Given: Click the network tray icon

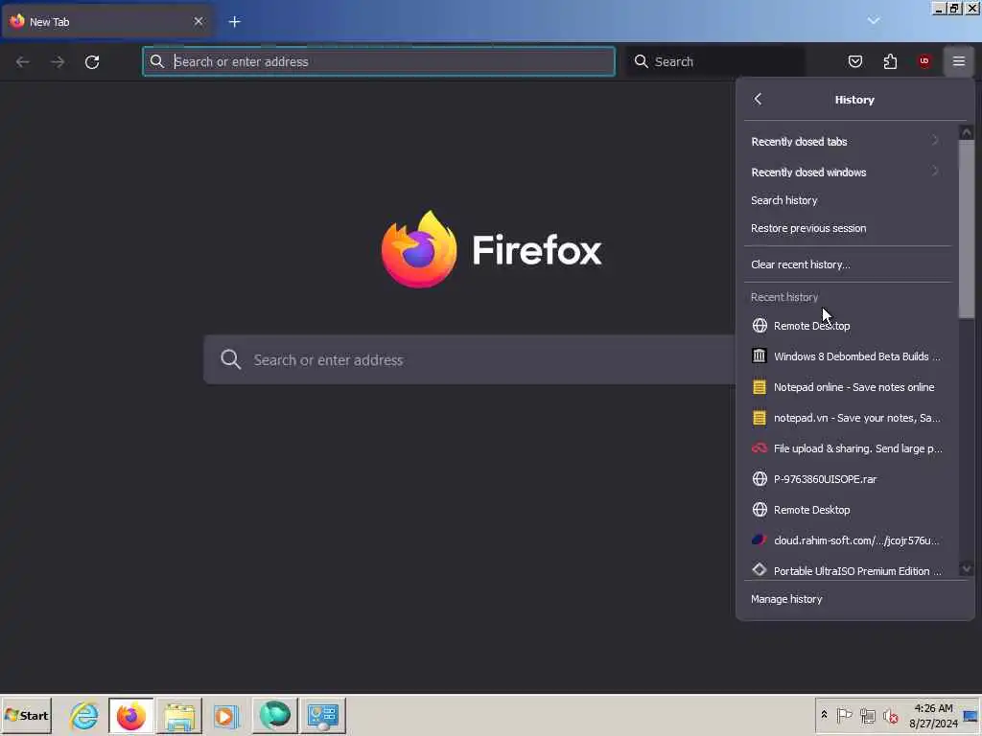Looking at the screenshot, I should coord(867,715).
